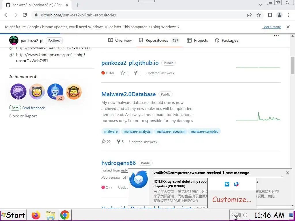Open the hydrogenx86 repository
The height and width of the screenshot is (221, 295).
click(118, 163)
